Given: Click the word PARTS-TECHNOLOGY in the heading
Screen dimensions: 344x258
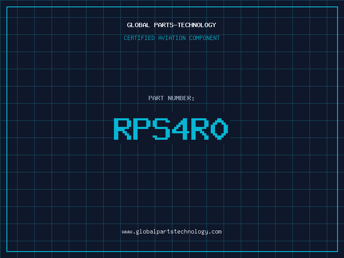Looking at the screenshot, I should coord(185,25).
